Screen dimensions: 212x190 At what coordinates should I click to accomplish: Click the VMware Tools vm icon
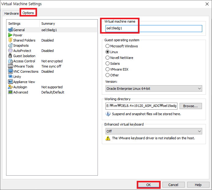(x=10, y=66)
